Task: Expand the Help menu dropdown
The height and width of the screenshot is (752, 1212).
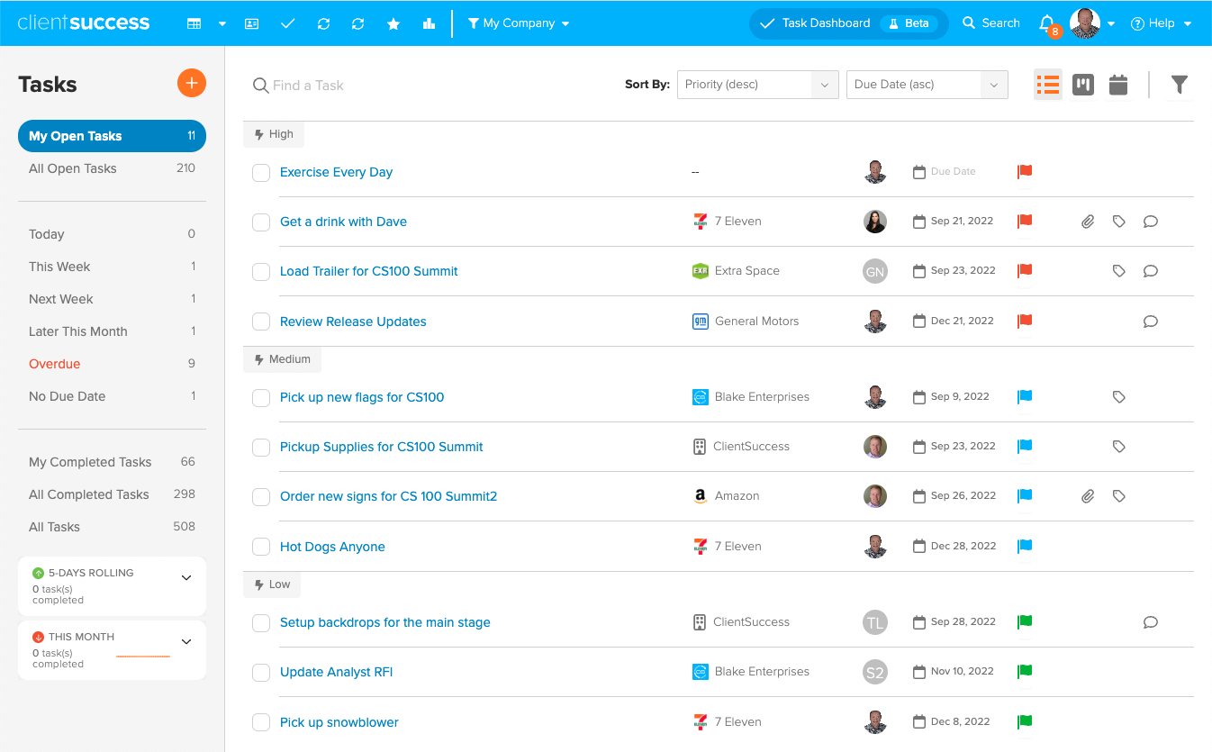Action: click(x=1162, y=23)
